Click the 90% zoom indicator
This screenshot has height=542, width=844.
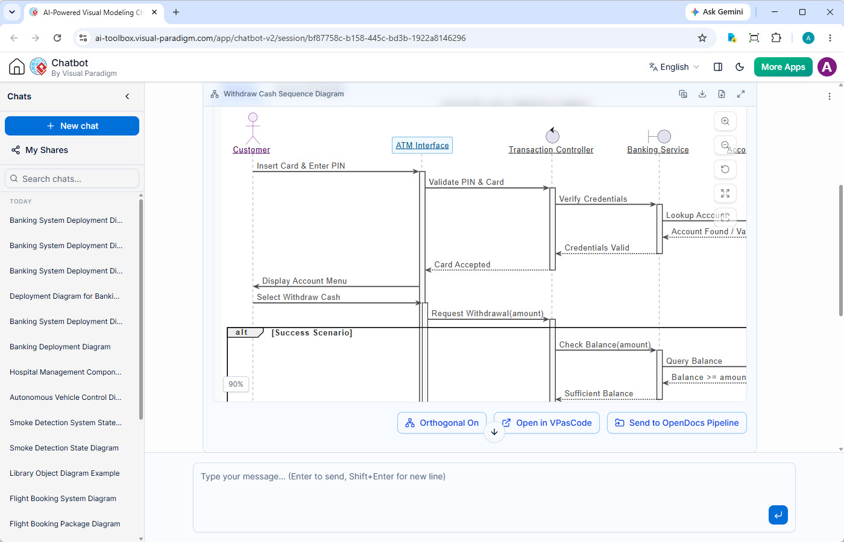click(x=236, y=384)
